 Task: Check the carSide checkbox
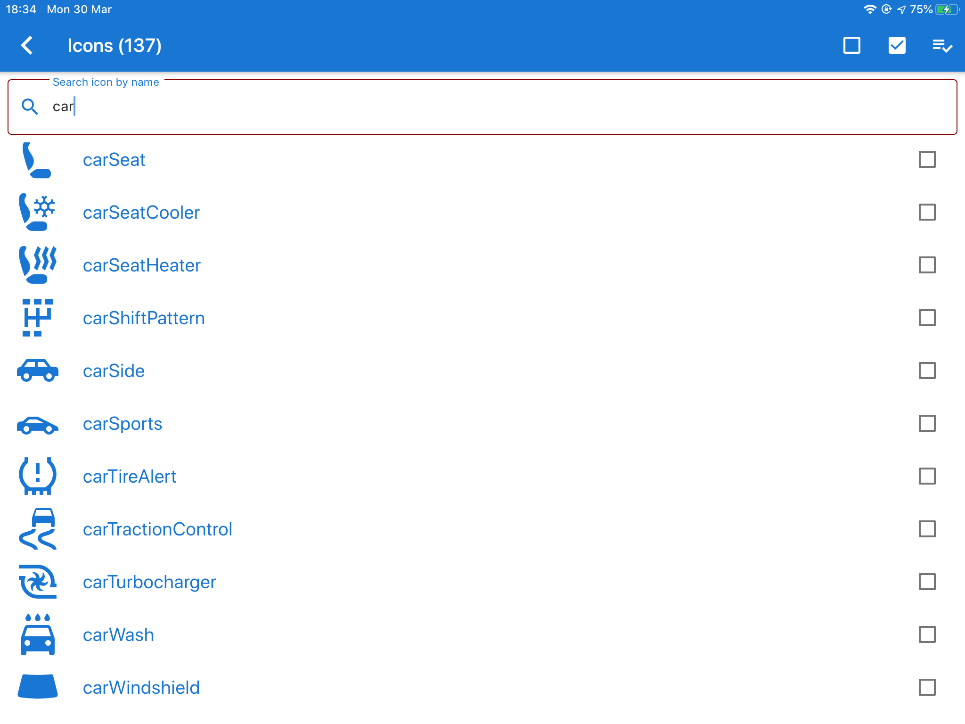927,370
